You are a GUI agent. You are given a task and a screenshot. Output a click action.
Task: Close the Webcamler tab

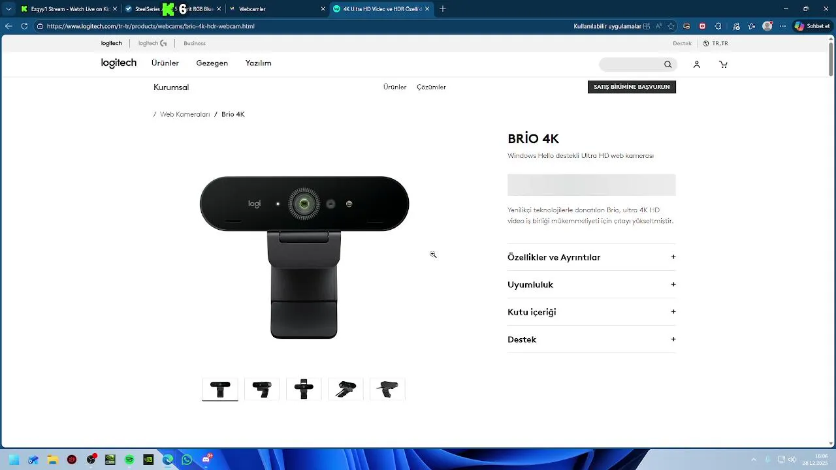323,9
